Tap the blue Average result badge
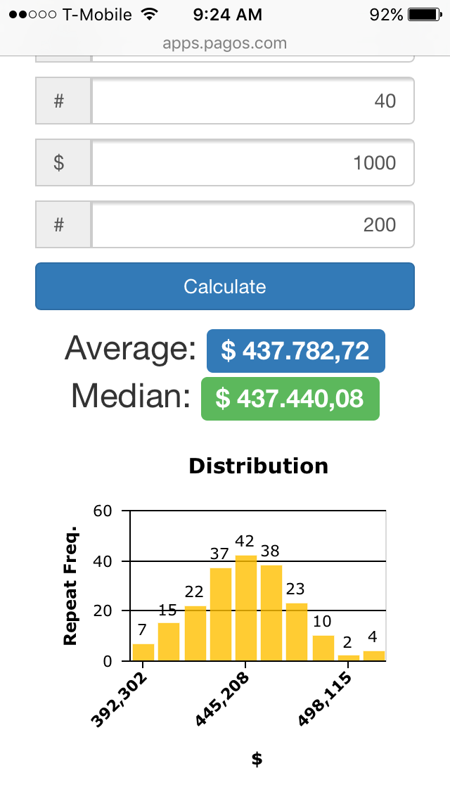 [x=295, y=349]
